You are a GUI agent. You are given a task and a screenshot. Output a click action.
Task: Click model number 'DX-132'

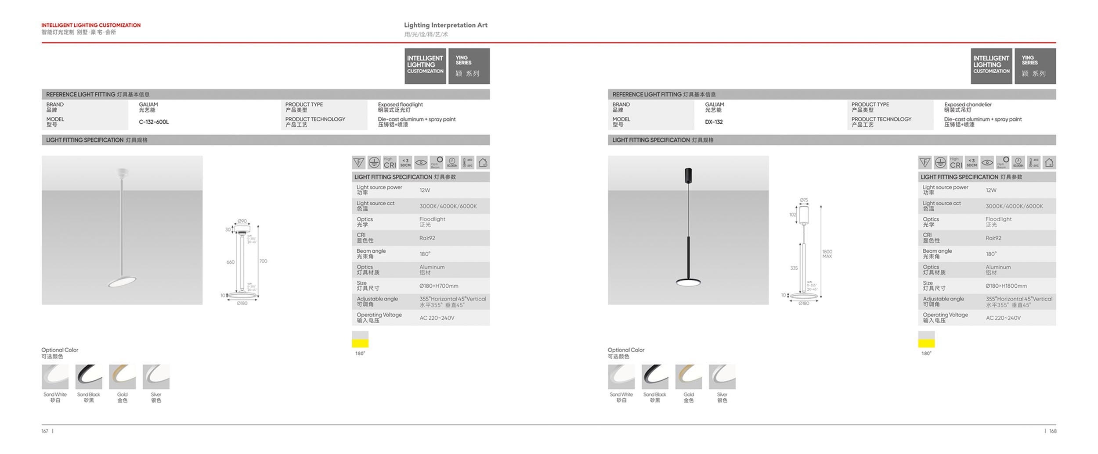click(x=714, y=122)
